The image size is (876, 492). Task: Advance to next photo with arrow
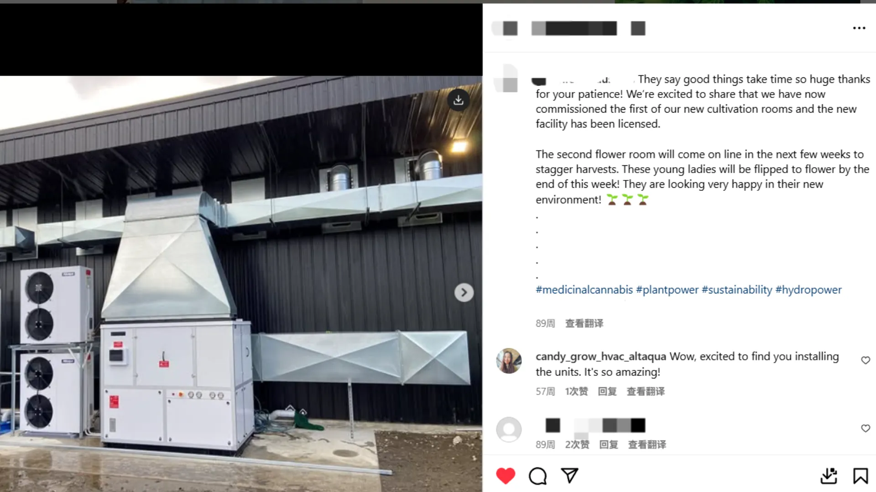tap(464, 292)
